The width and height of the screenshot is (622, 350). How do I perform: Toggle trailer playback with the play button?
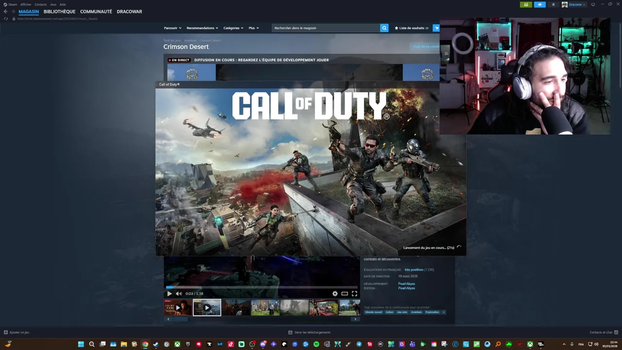coord(169,294)
